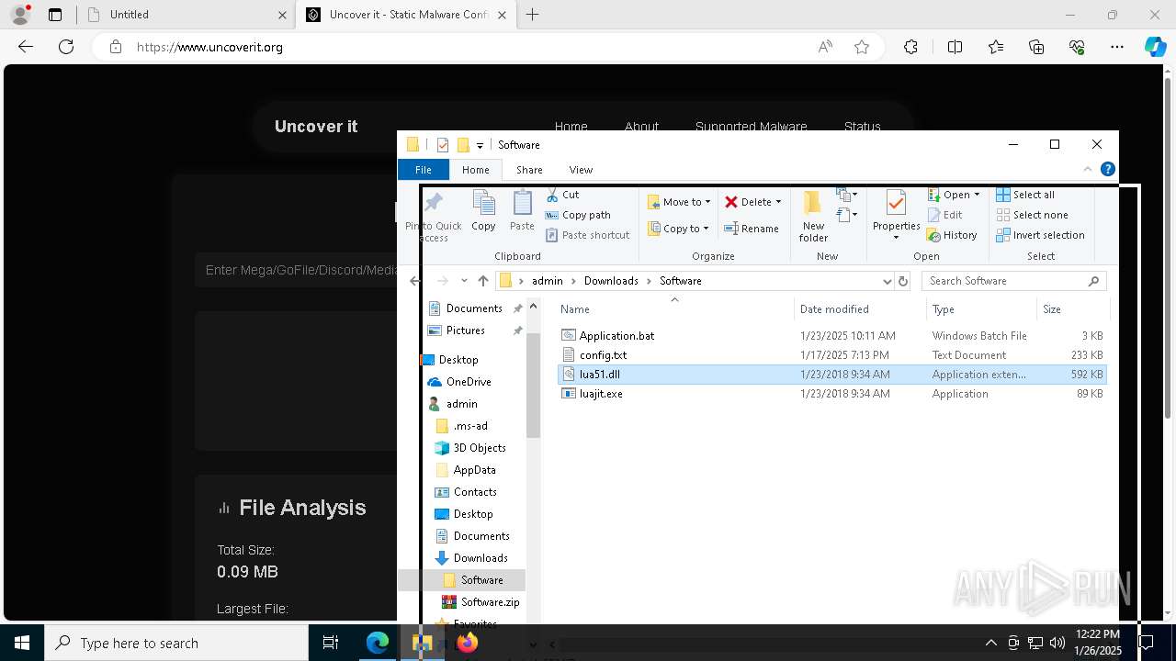
Task: Open Explorer Help icon
Action: 1108,170
